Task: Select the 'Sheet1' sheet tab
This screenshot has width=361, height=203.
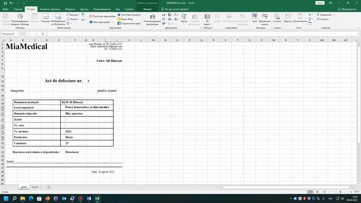Action: point(35,187)
